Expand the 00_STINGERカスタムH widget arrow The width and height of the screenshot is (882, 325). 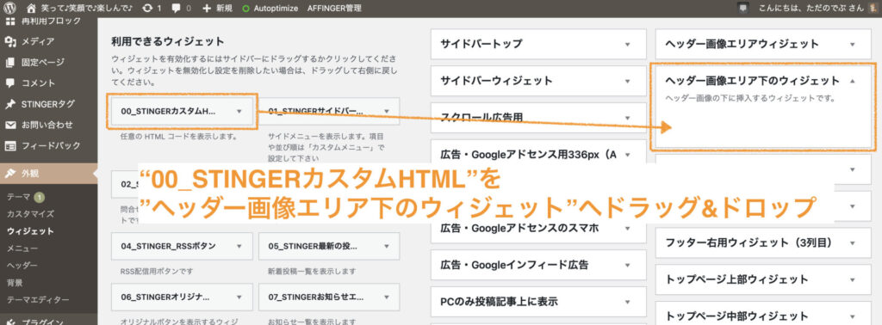[x=239, y=111]
